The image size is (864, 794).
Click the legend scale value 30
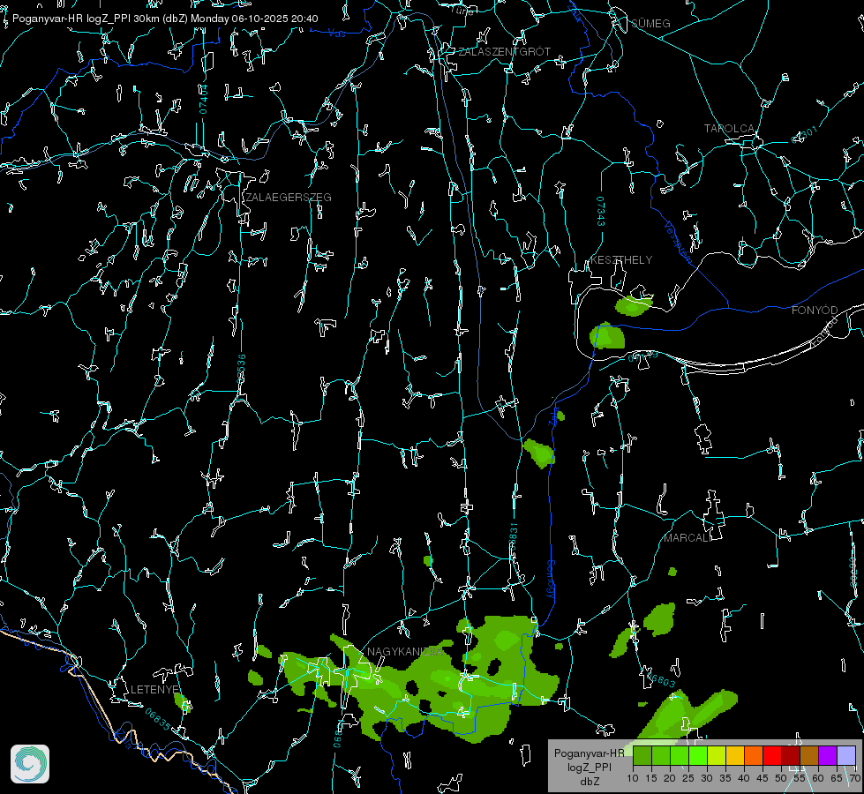coord(707,778)
